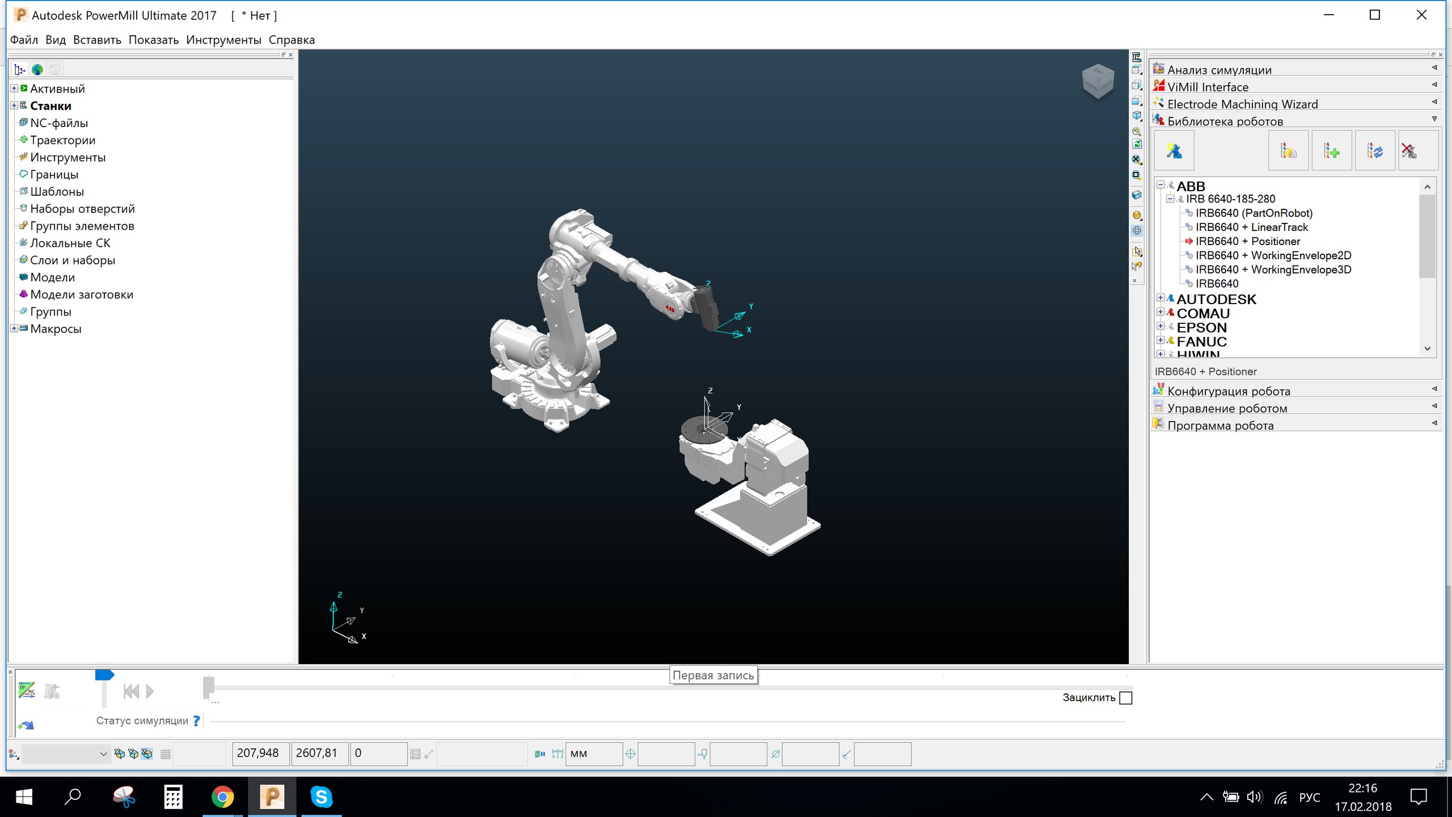Open the Вставить menu
The width and height of the screenshot is (1452, 817).
coord(97,40)
